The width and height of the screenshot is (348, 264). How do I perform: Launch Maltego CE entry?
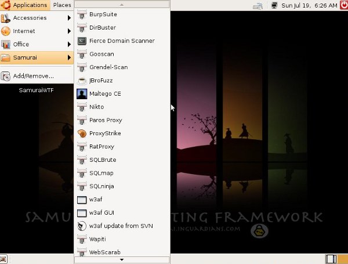tap(122, 93)
